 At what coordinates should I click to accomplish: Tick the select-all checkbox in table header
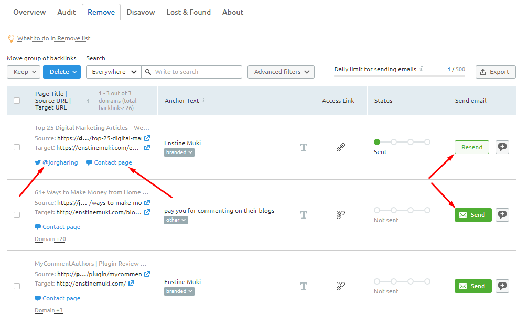tap(17, 101)
